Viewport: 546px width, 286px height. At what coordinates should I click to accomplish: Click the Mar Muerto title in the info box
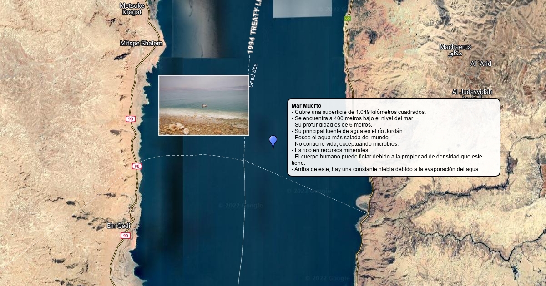(x=306, y=106)
